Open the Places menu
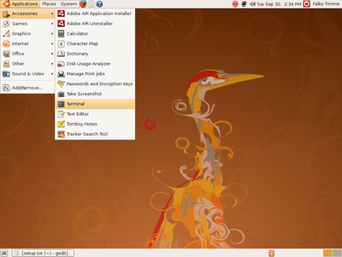Viewport: 342px width, 257px height. (x=49, y=4)
